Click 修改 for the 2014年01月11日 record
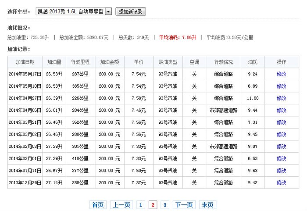307x211 pixels. click(x=281, y=171)
